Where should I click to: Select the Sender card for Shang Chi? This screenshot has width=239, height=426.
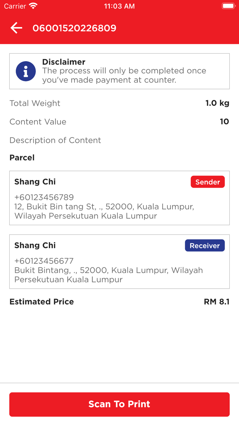[119, 198]
